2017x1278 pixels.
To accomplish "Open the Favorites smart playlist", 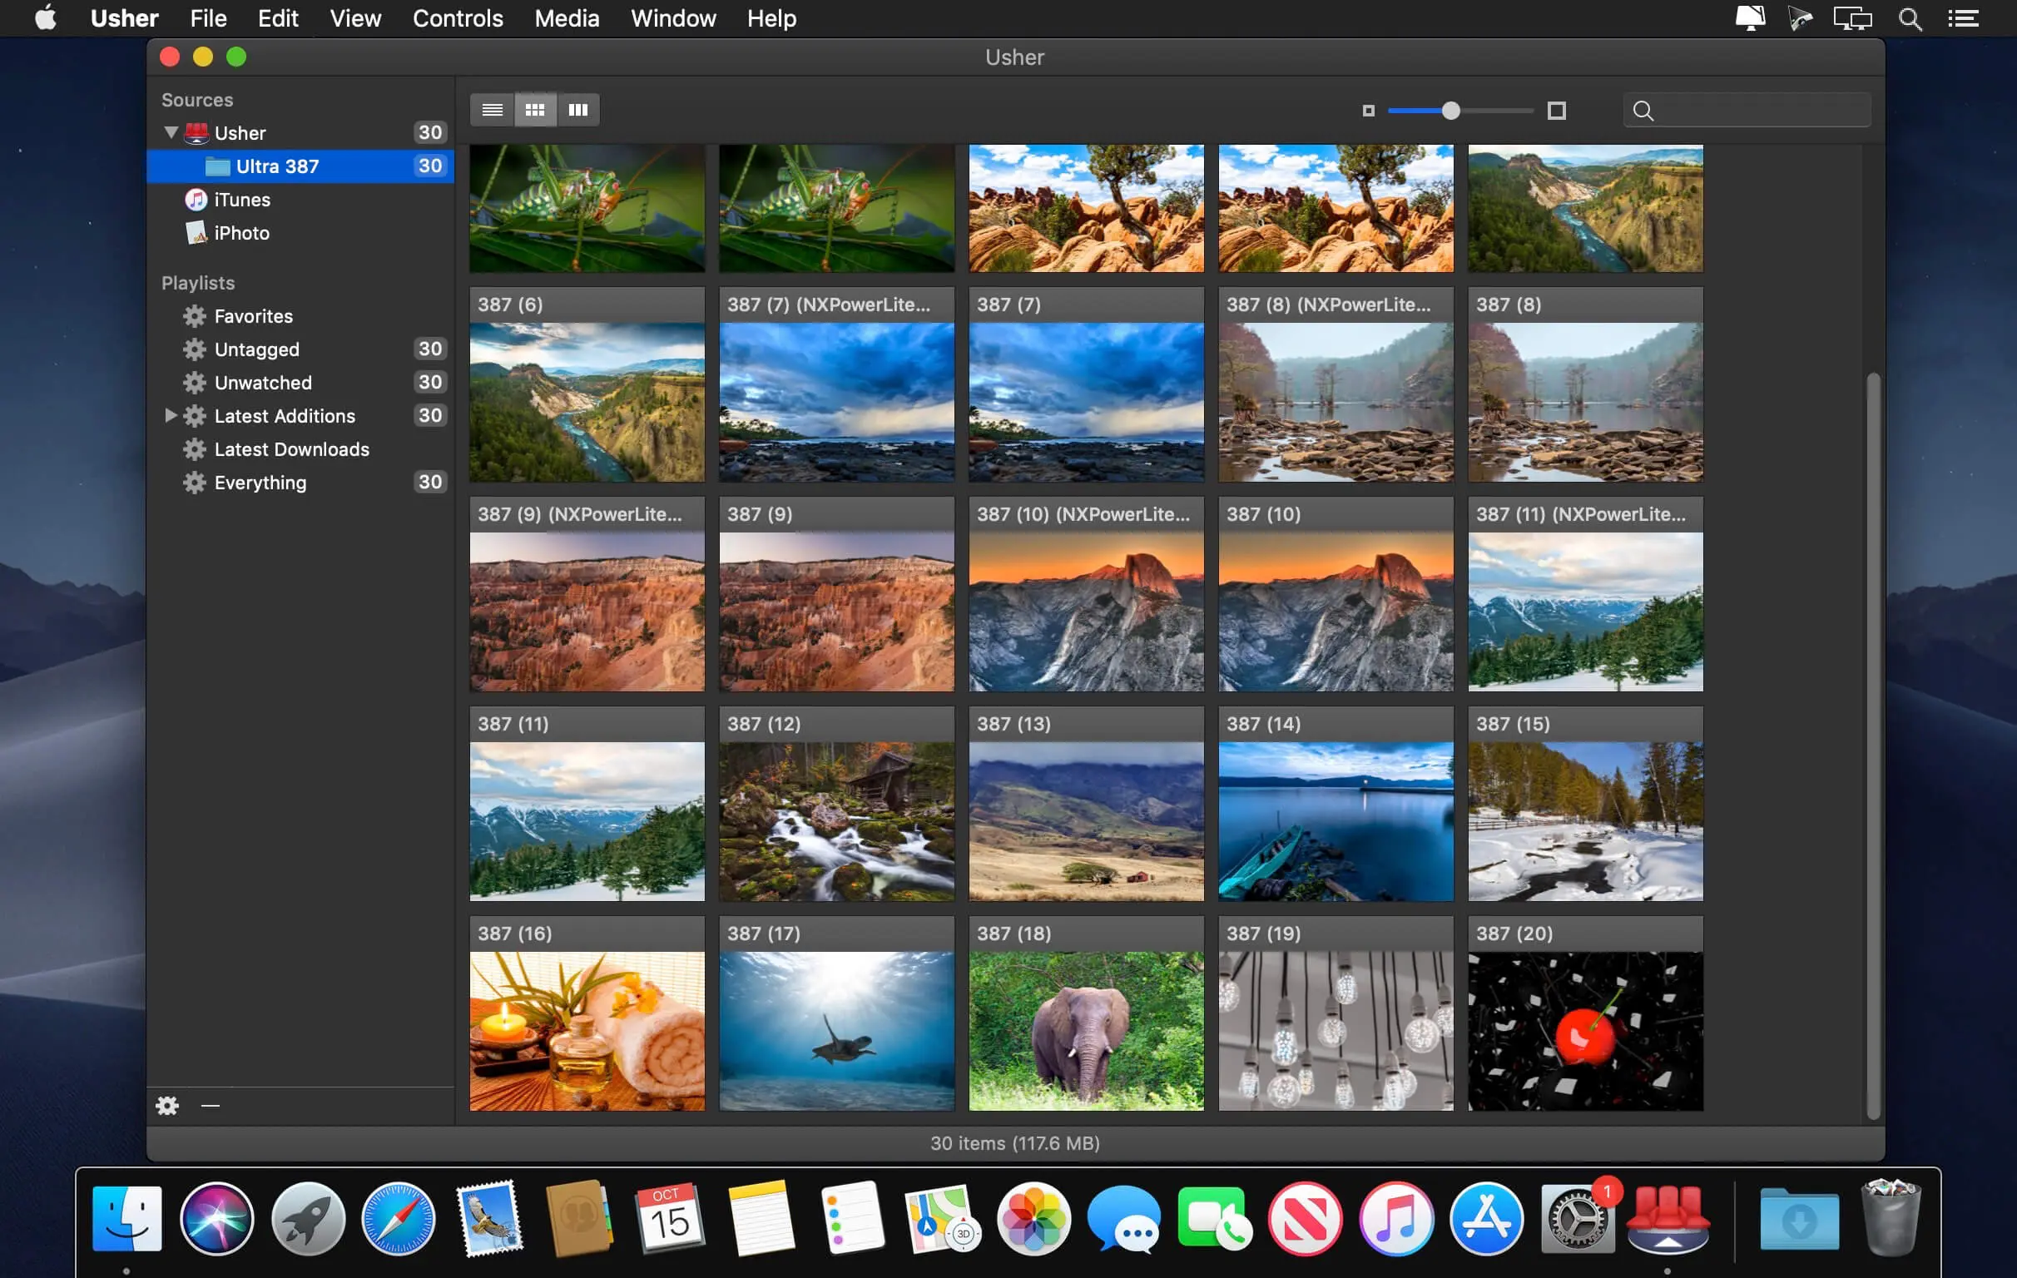I will point(253,315).
